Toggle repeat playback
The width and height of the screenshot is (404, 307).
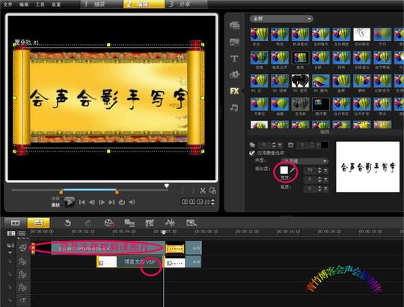[x=122, y=202]
